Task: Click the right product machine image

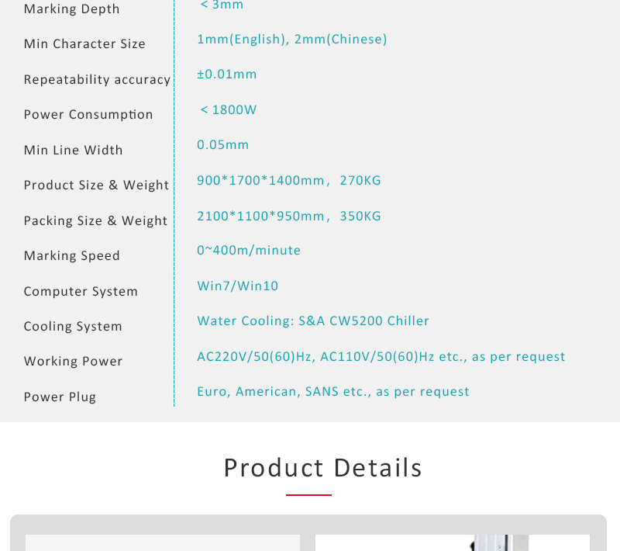Action: (453, 542)
